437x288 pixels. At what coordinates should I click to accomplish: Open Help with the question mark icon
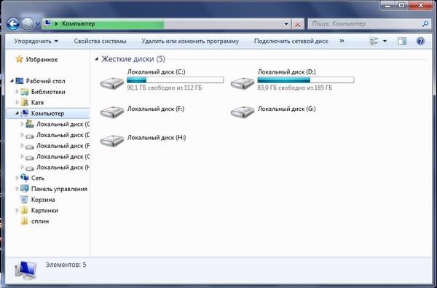pyautogui.click(x=420, y=41)
